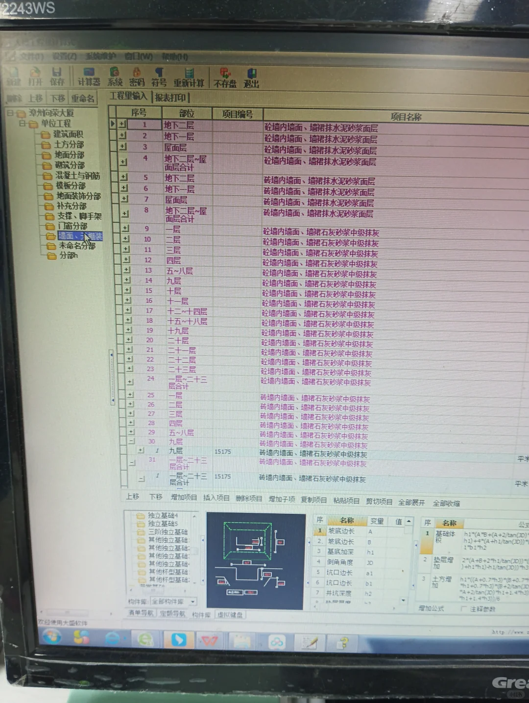This screenshot has width=529, height=703.
Task: Click 增加项目 below the table
Action: [x=184, y=497]
